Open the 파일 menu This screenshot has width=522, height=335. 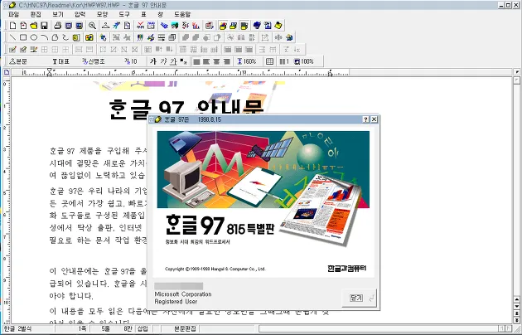13,14
